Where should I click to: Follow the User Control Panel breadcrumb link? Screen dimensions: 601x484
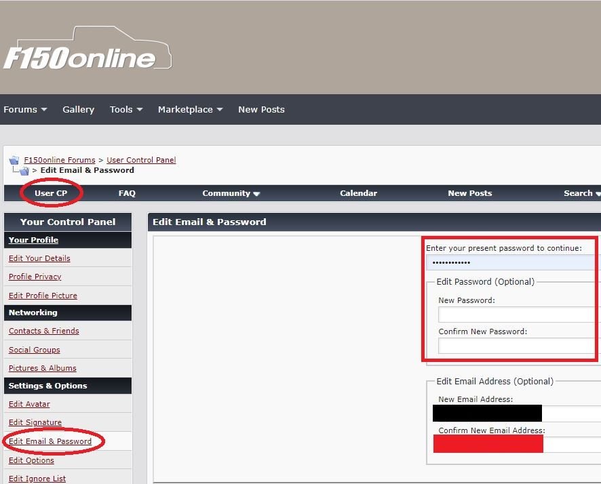tap(141, 161)
